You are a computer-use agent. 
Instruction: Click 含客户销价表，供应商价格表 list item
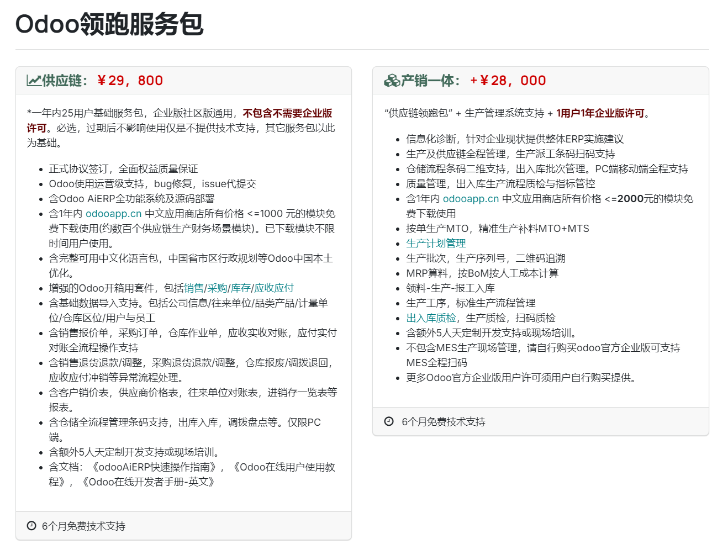193,400
